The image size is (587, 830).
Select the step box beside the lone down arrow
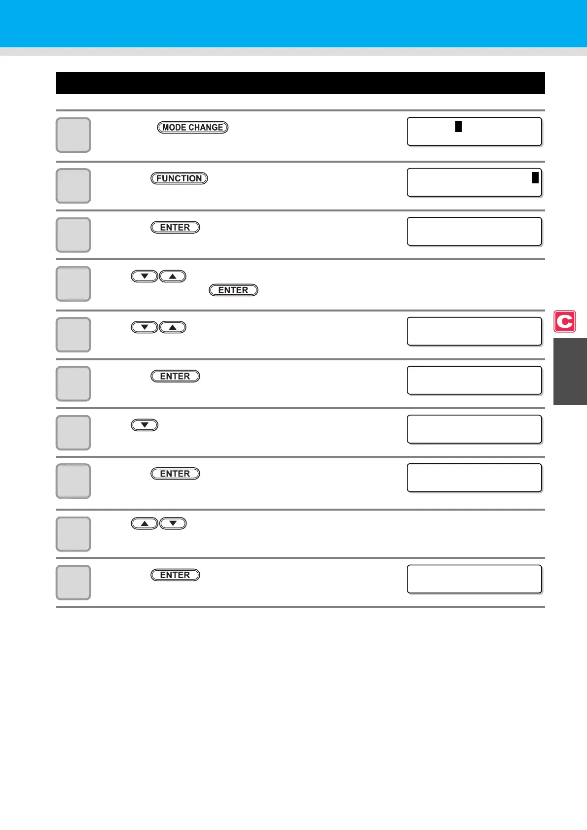click(x=73, y=433)
